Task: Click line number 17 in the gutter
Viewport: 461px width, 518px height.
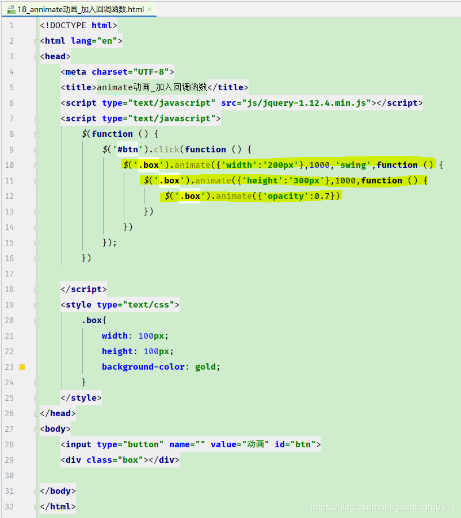Action: tap(9, 274)
